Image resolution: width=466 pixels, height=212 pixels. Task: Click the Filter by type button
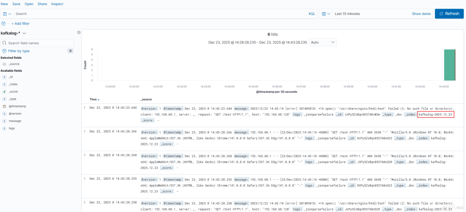[x=19, y=51]
